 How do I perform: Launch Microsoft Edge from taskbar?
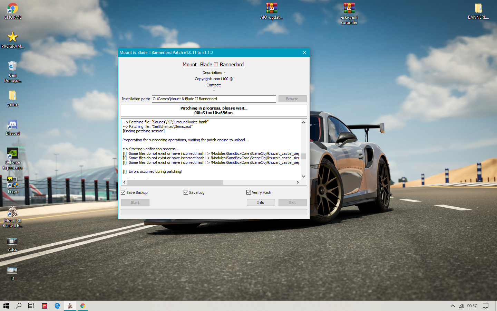[x=57, y=306]
